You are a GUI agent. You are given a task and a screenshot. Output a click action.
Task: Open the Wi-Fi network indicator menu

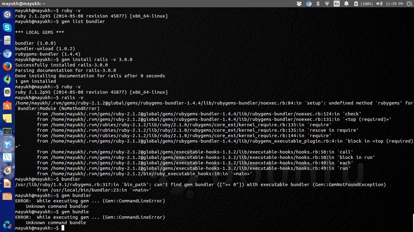point(327,4)
